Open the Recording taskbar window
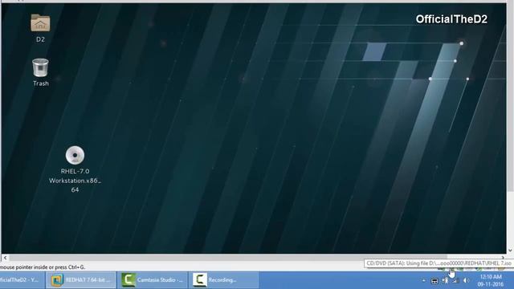This screenshot has width=514, height=289. pos(224,280)
